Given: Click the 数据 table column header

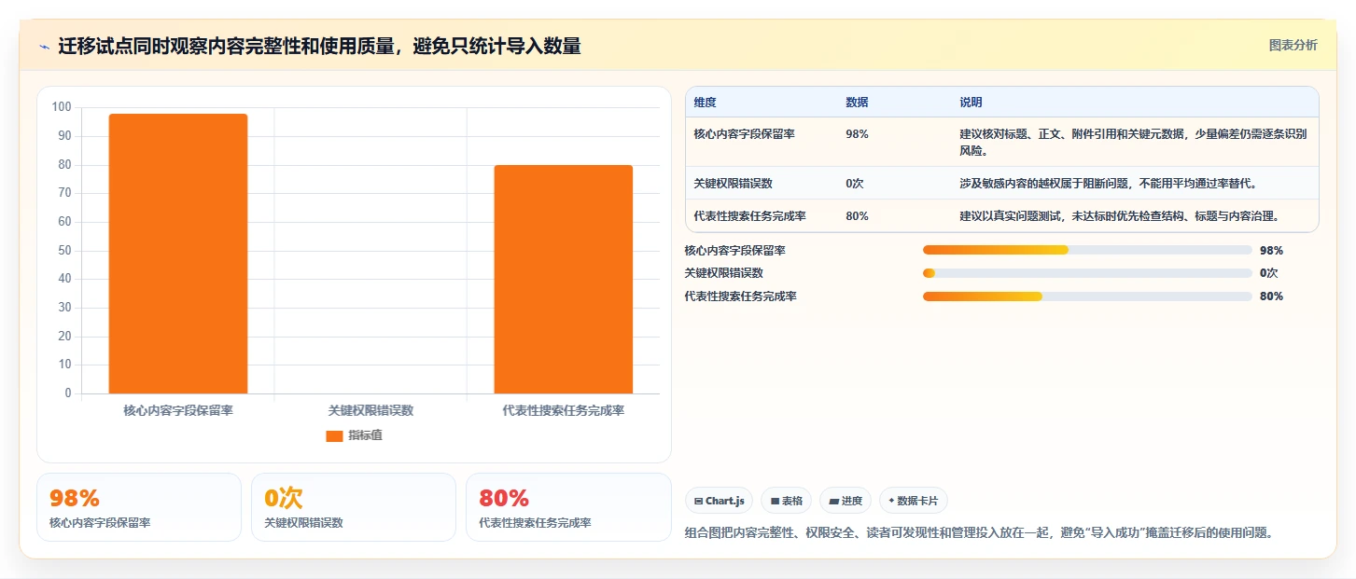Looking at the screenshot, I should (857, 103).
